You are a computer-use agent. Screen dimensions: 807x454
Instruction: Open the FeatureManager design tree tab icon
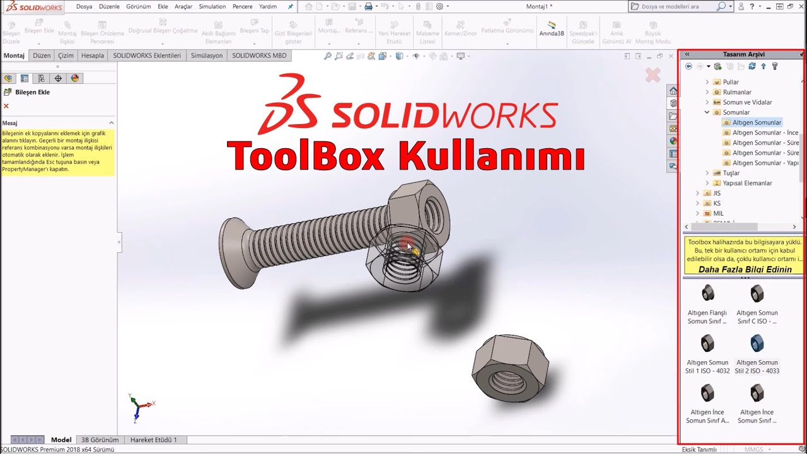point(8,78)
